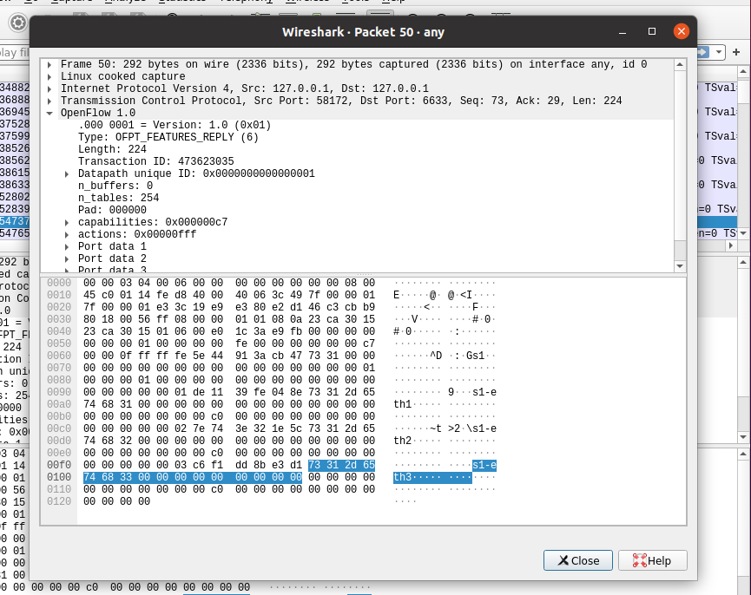Expand the Port data 1 entry
Screen dimensions: 751x595
pyautogui.click(x=67, y=247)
